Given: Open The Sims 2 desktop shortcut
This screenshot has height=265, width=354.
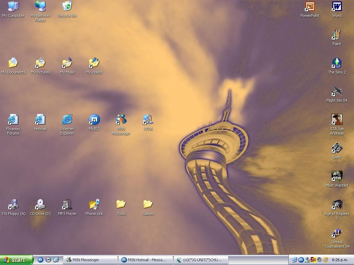Looking at the screenshot, I should [337, 63].
